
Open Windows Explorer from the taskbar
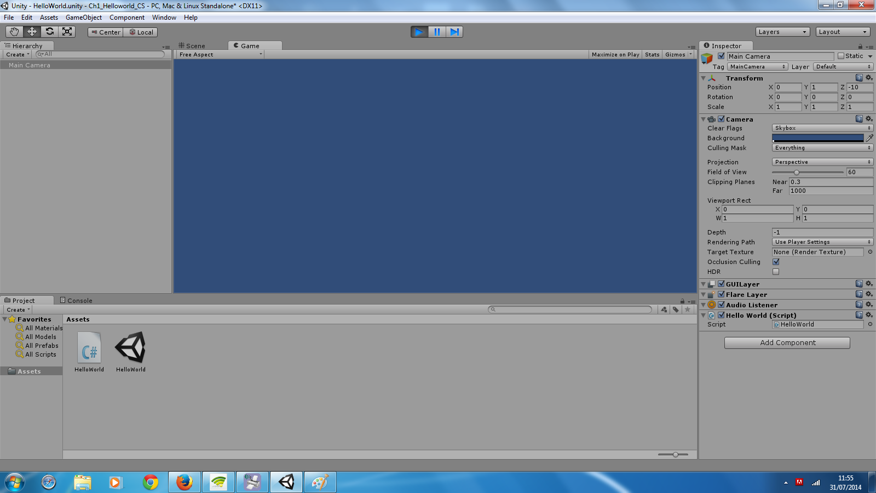[83, 482]
